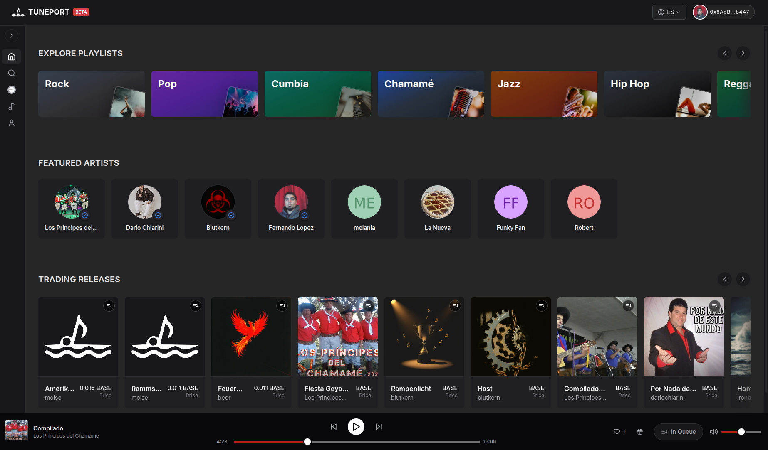Screen dimensions: 768x450
Task: Show previous Trading Releases
Action: (725, 279)
